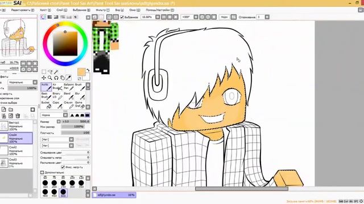364x204 pixels.
Task: Select the Слой2 layer
Action: [16, 150]
